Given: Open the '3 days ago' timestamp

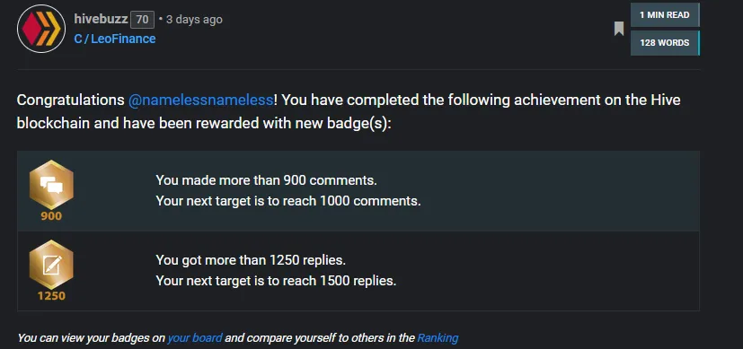Looking at the screenshot, I should (x=194, y=20).
